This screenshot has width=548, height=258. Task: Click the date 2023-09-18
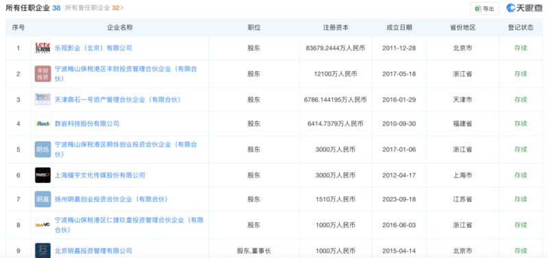click(x=399, y=199)
